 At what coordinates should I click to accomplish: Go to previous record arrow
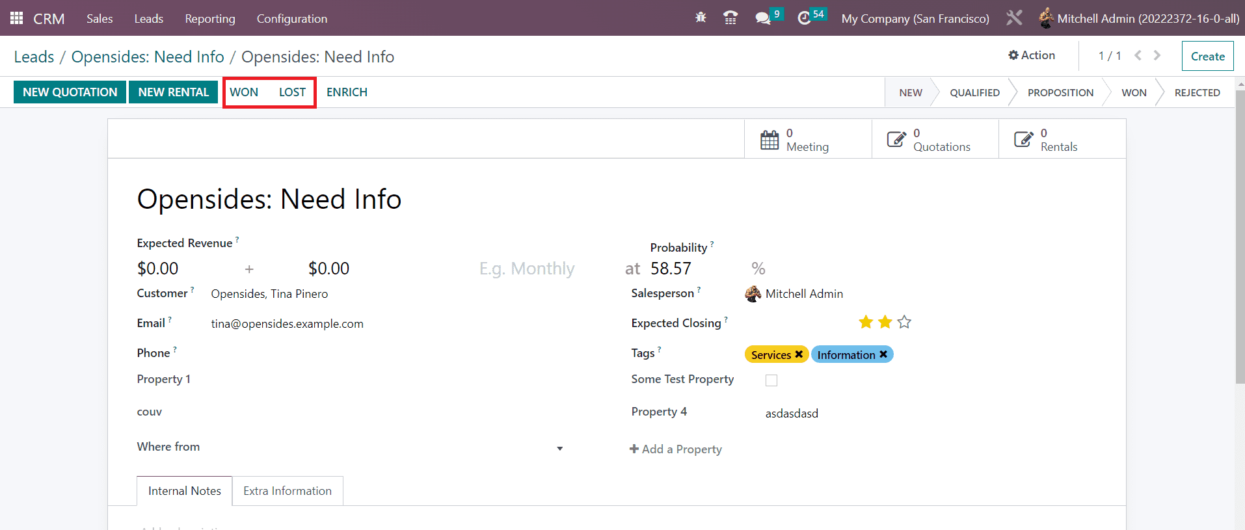(x=1138, y=56)
